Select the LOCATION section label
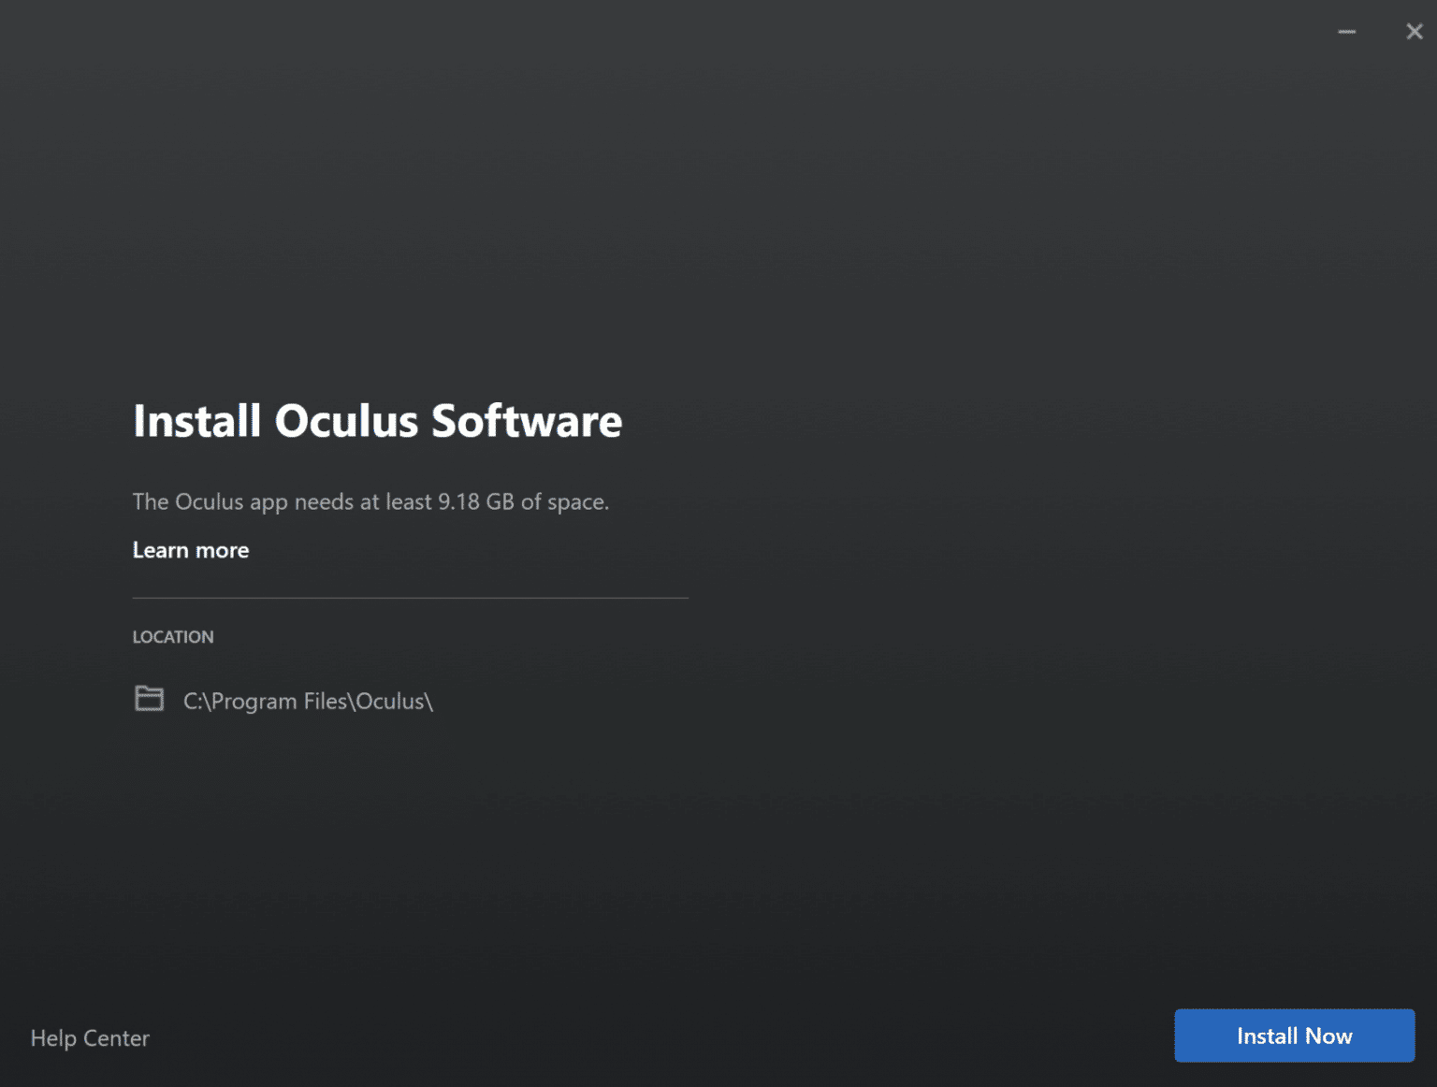Screen dimensions: 1437x1087 tap(173, 637)
